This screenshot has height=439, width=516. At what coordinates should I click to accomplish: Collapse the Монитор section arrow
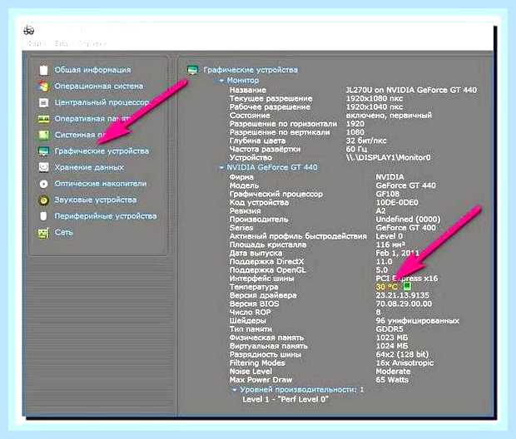221,81
